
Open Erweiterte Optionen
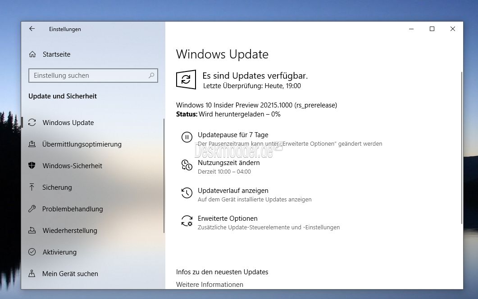pos(228,219)
